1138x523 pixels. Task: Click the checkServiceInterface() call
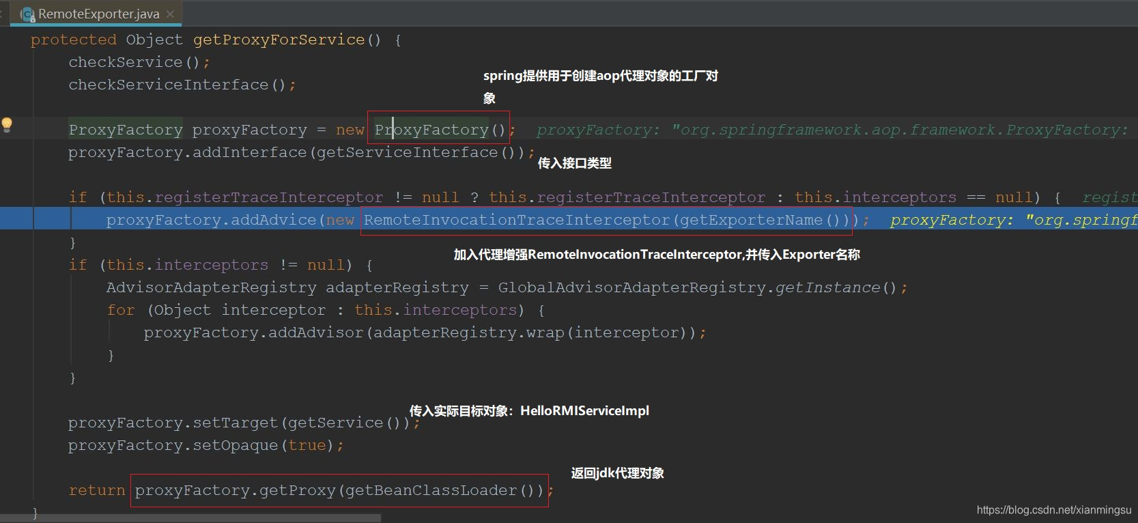point(177,85)
